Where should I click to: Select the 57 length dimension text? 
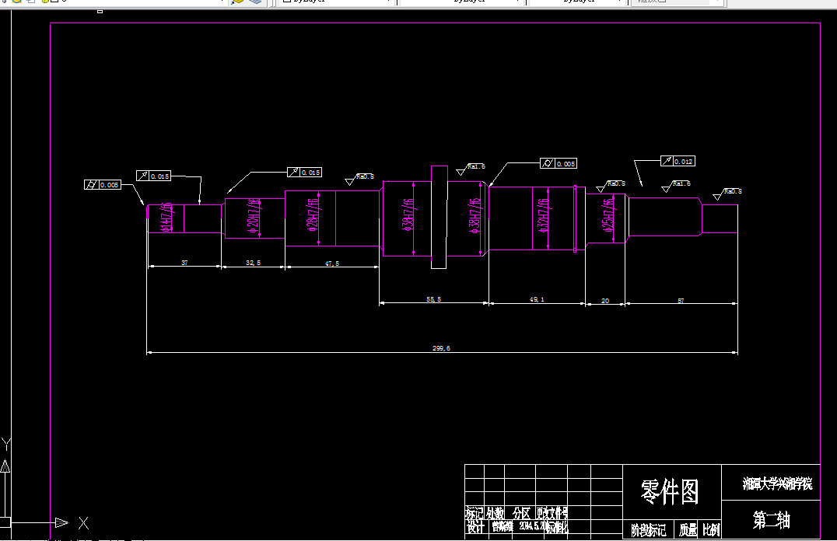(x=681, y=301)
